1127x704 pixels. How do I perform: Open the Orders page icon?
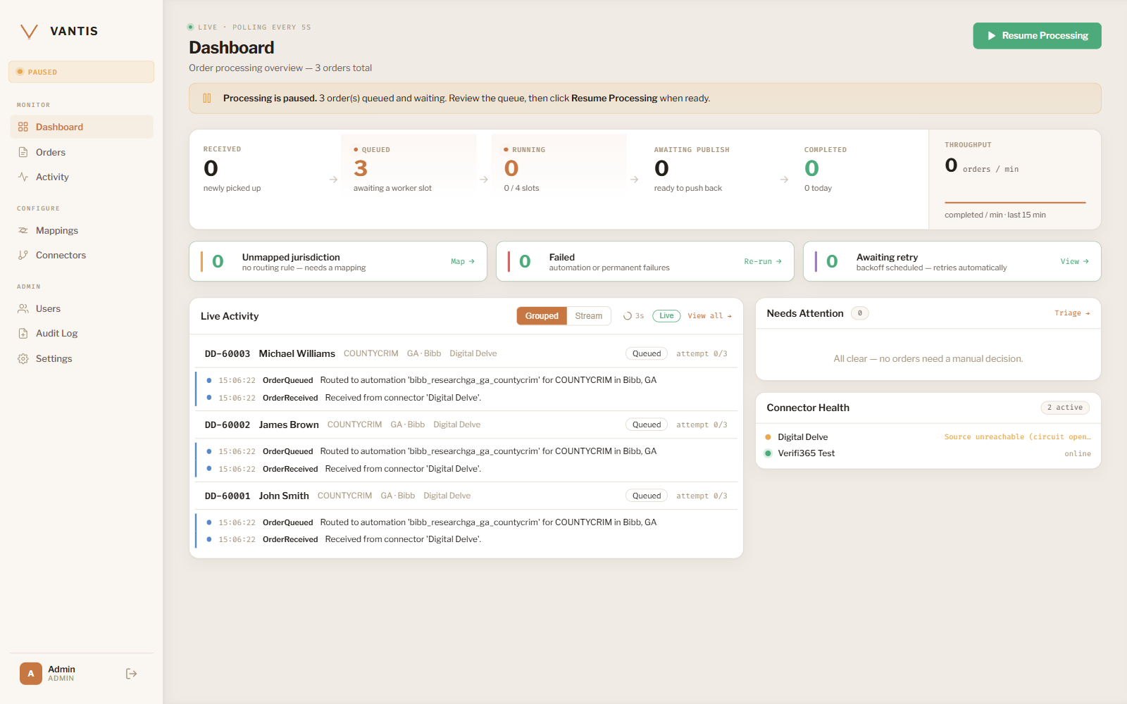tap(23, 152)
